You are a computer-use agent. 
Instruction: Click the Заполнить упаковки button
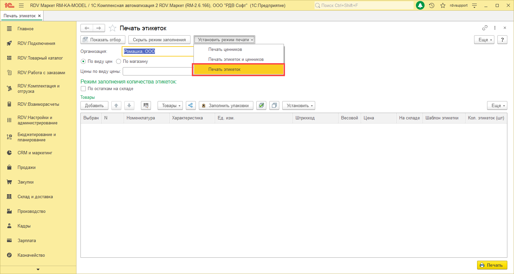[226, 105]
